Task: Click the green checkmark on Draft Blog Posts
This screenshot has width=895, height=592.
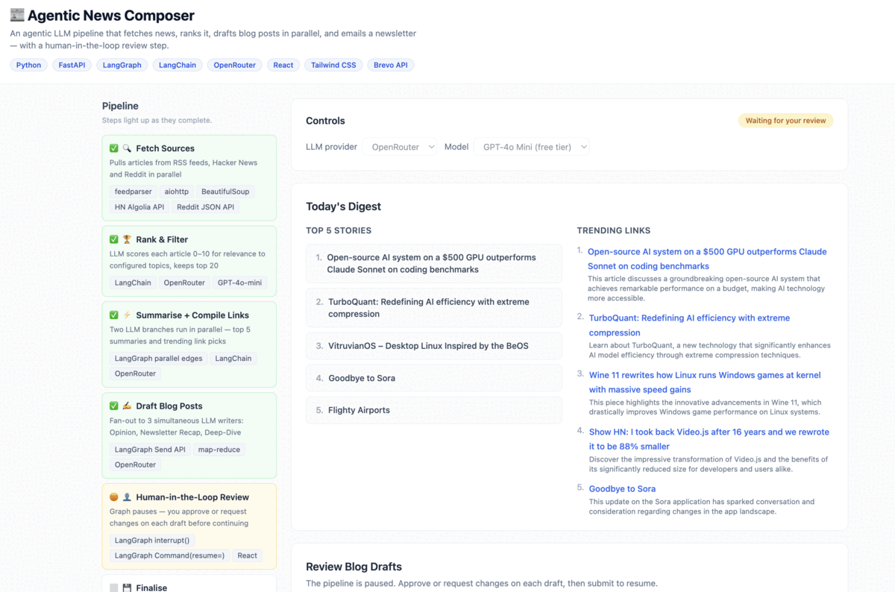Action: tap(113, 406)
